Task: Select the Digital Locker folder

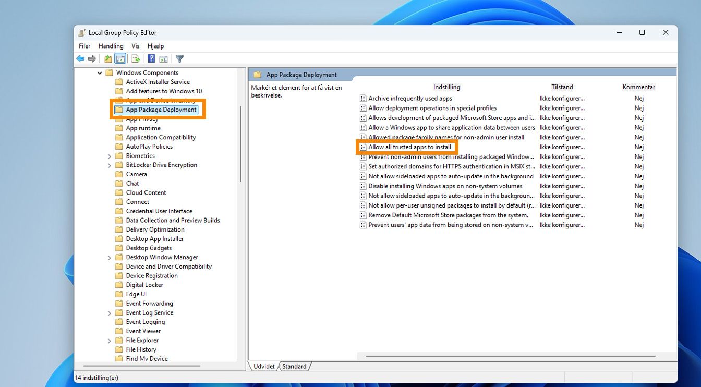Action: [x=144, y=285]
